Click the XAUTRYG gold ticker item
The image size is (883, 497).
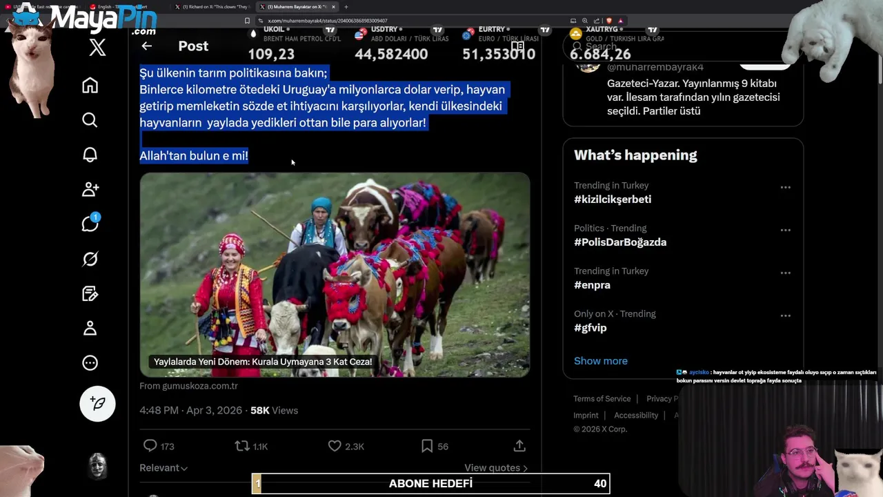616,44
